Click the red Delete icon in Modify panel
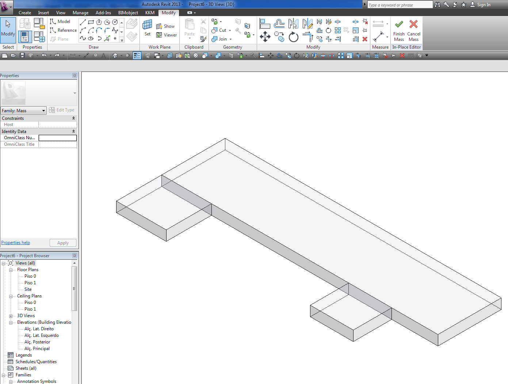The width and height of the screenshot is (508, 384). tap(365, 39)
